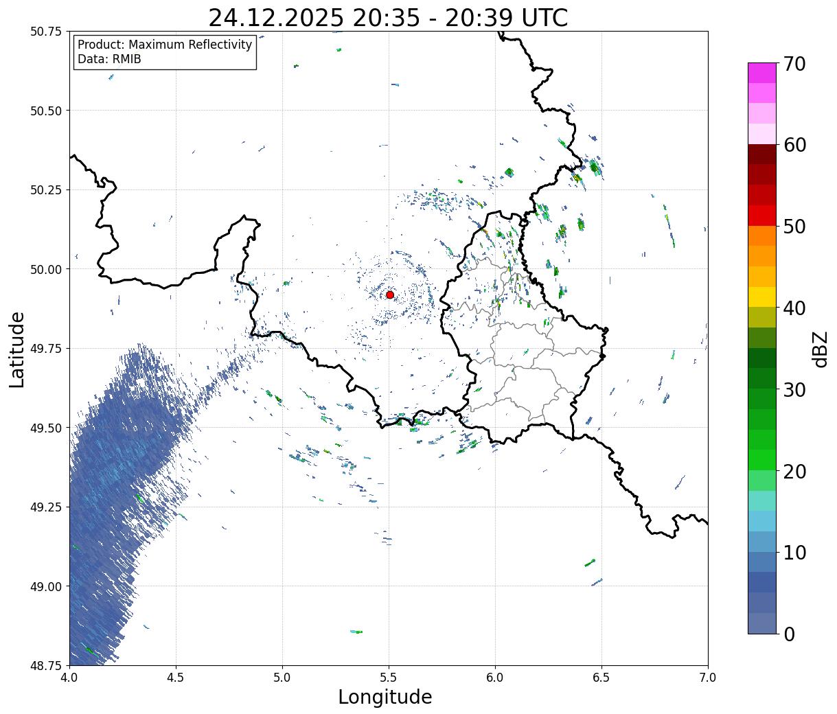Click the latitude tick label 49.25
Viewport: 837px width, 714px height.
click(x=45, y=507)
